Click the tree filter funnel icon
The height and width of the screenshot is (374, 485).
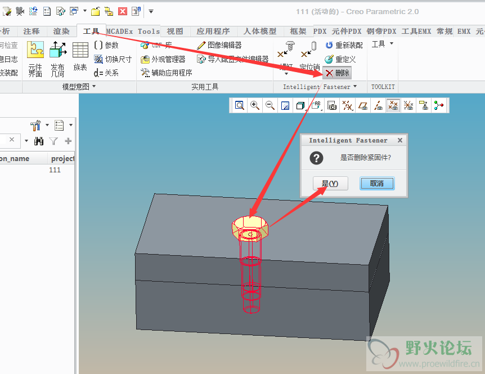coord(53,141)
